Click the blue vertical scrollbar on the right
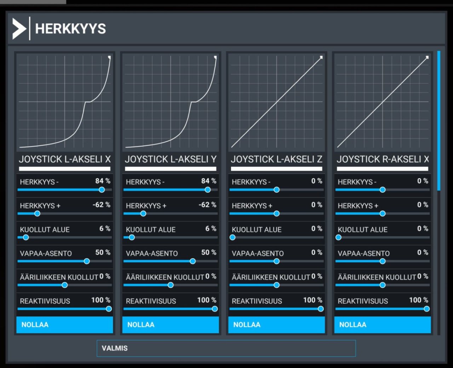 click(x=439, y=121)
